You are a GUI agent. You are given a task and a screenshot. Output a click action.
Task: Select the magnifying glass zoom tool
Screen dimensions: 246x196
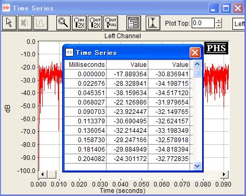point(64,23)
